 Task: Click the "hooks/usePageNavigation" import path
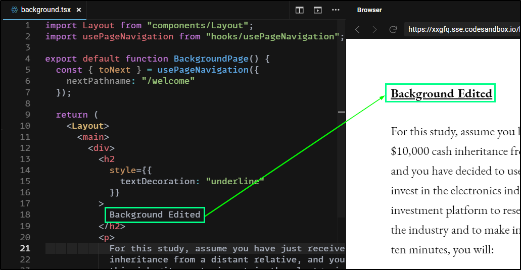[272, 36]
